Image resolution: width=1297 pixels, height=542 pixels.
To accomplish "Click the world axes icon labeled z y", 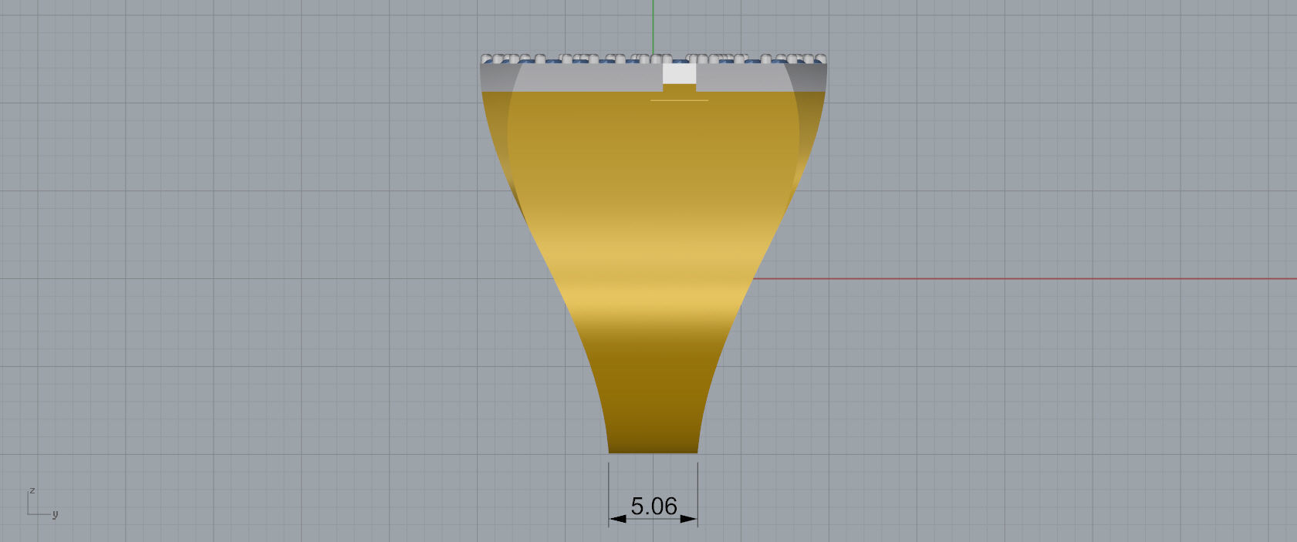I will (42, 503).
